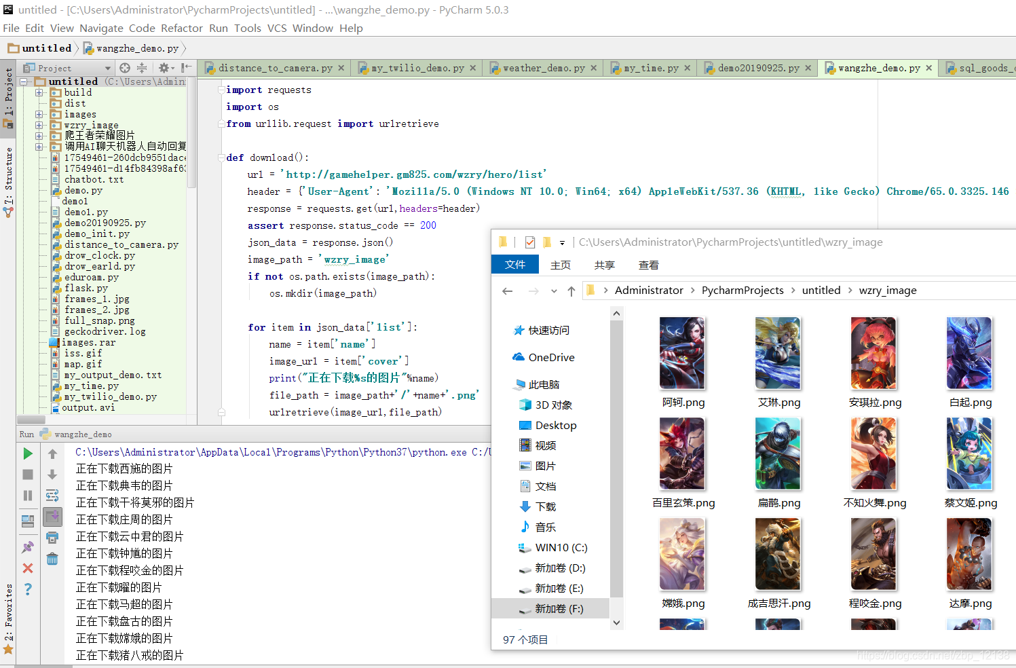Close Run tab with red X icon
1016x668 pixels.
coord(28,568)
